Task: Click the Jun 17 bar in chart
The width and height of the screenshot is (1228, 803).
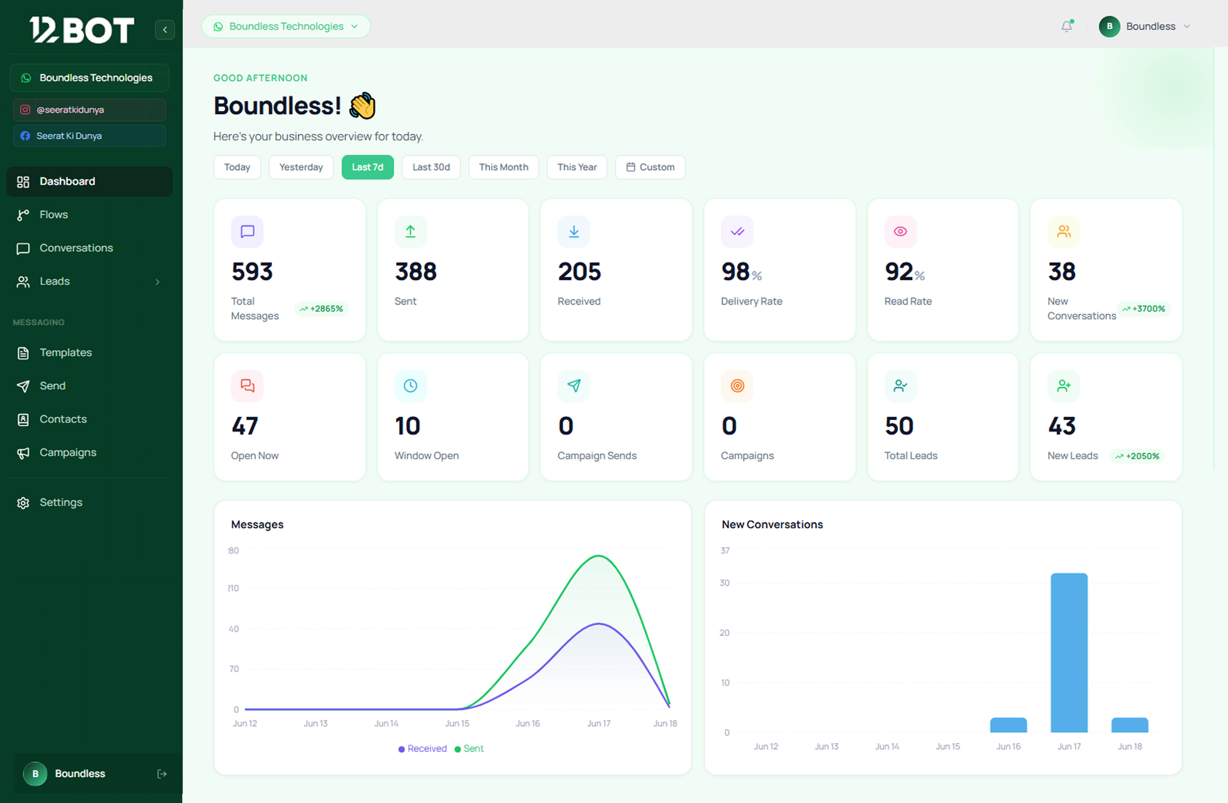Action: 1069,652
